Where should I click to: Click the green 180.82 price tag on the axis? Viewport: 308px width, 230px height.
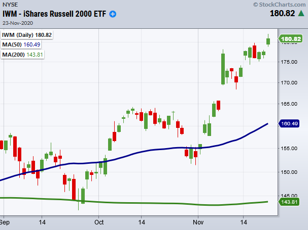(291, 39)
